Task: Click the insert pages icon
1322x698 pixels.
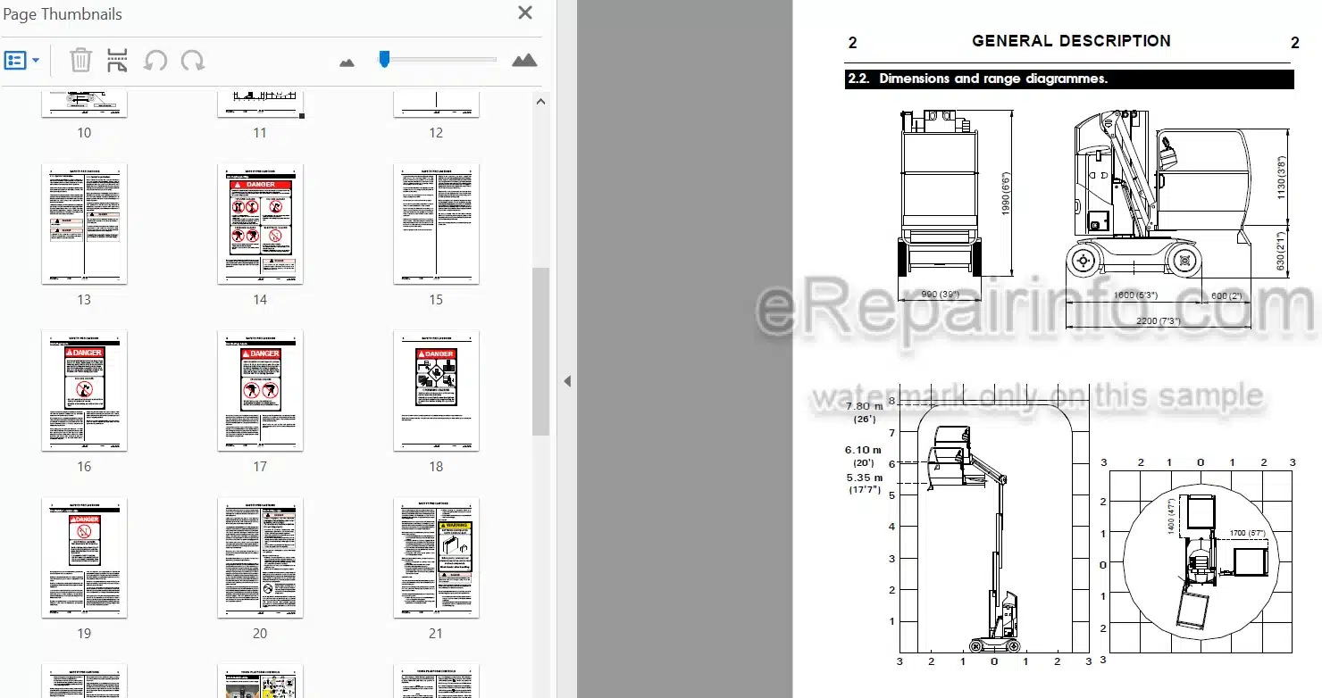Action: coord(117,61)
